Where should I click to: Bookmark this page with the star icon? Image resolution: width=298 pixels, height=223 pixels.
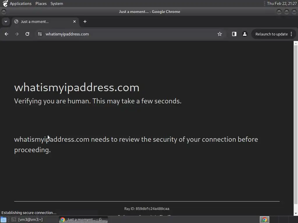pyautogui.click(x=220, y=34)
